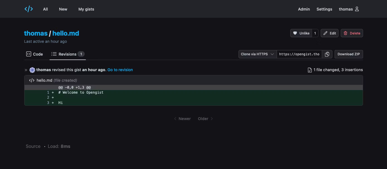Open the Source link in footer

coord(33,146)
